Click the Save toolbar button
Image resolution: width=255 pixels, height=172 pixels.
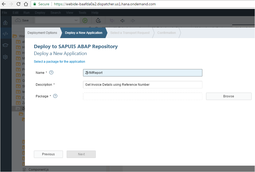(22, 20)
